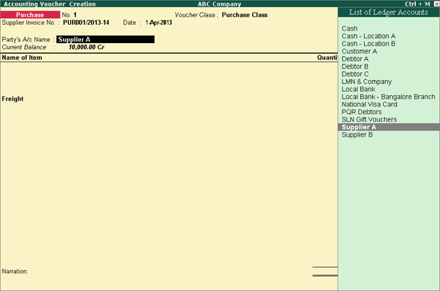
Task: Pick Debtor A from the list
Action: coord(355,59)
